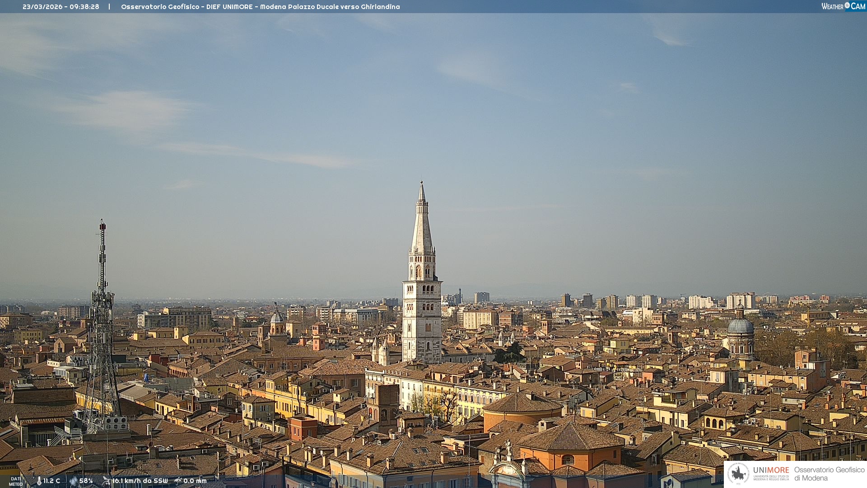This screenshot has width=867, height=488.
Task: Click the WeatherCam lens icon in logo
Action: (847, 5)
